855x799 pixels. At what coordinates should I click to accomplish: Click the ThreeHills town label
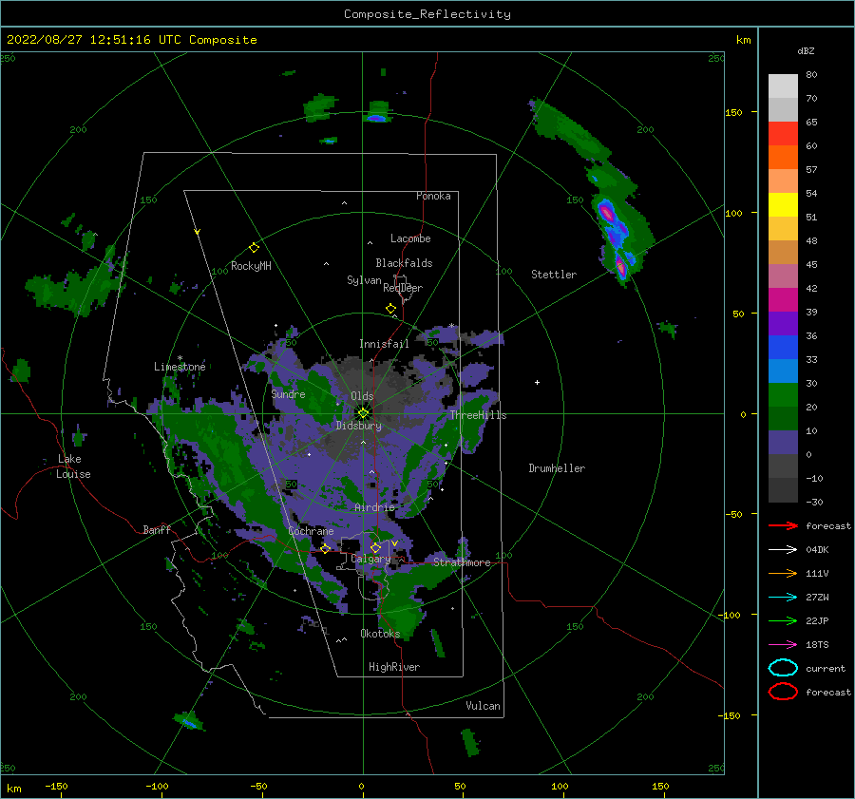[x=478, y=415]
